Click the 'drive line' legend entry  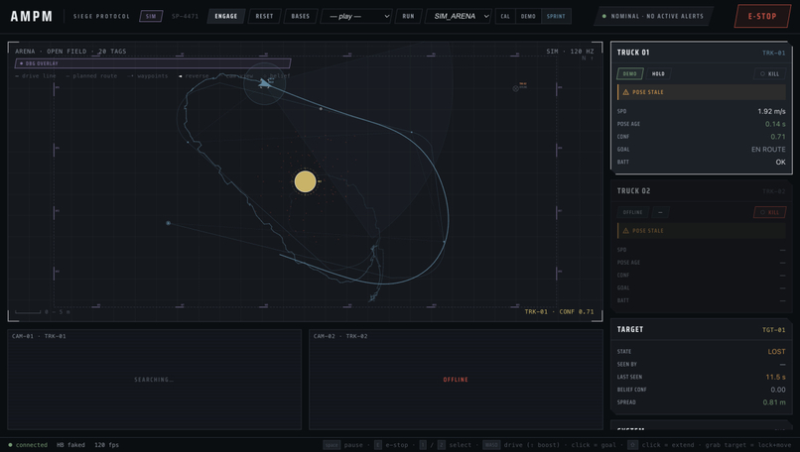(x=36, y=76)
